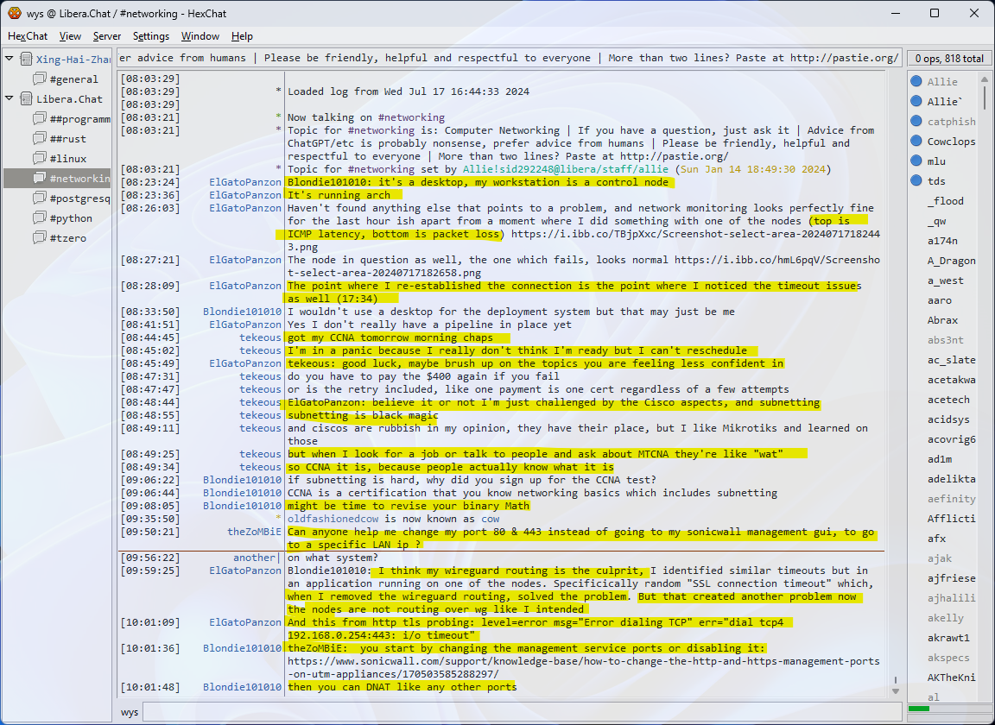
Task: Collapse the Xing-Hai-Zhan server tree
Action: pos(10,59)
